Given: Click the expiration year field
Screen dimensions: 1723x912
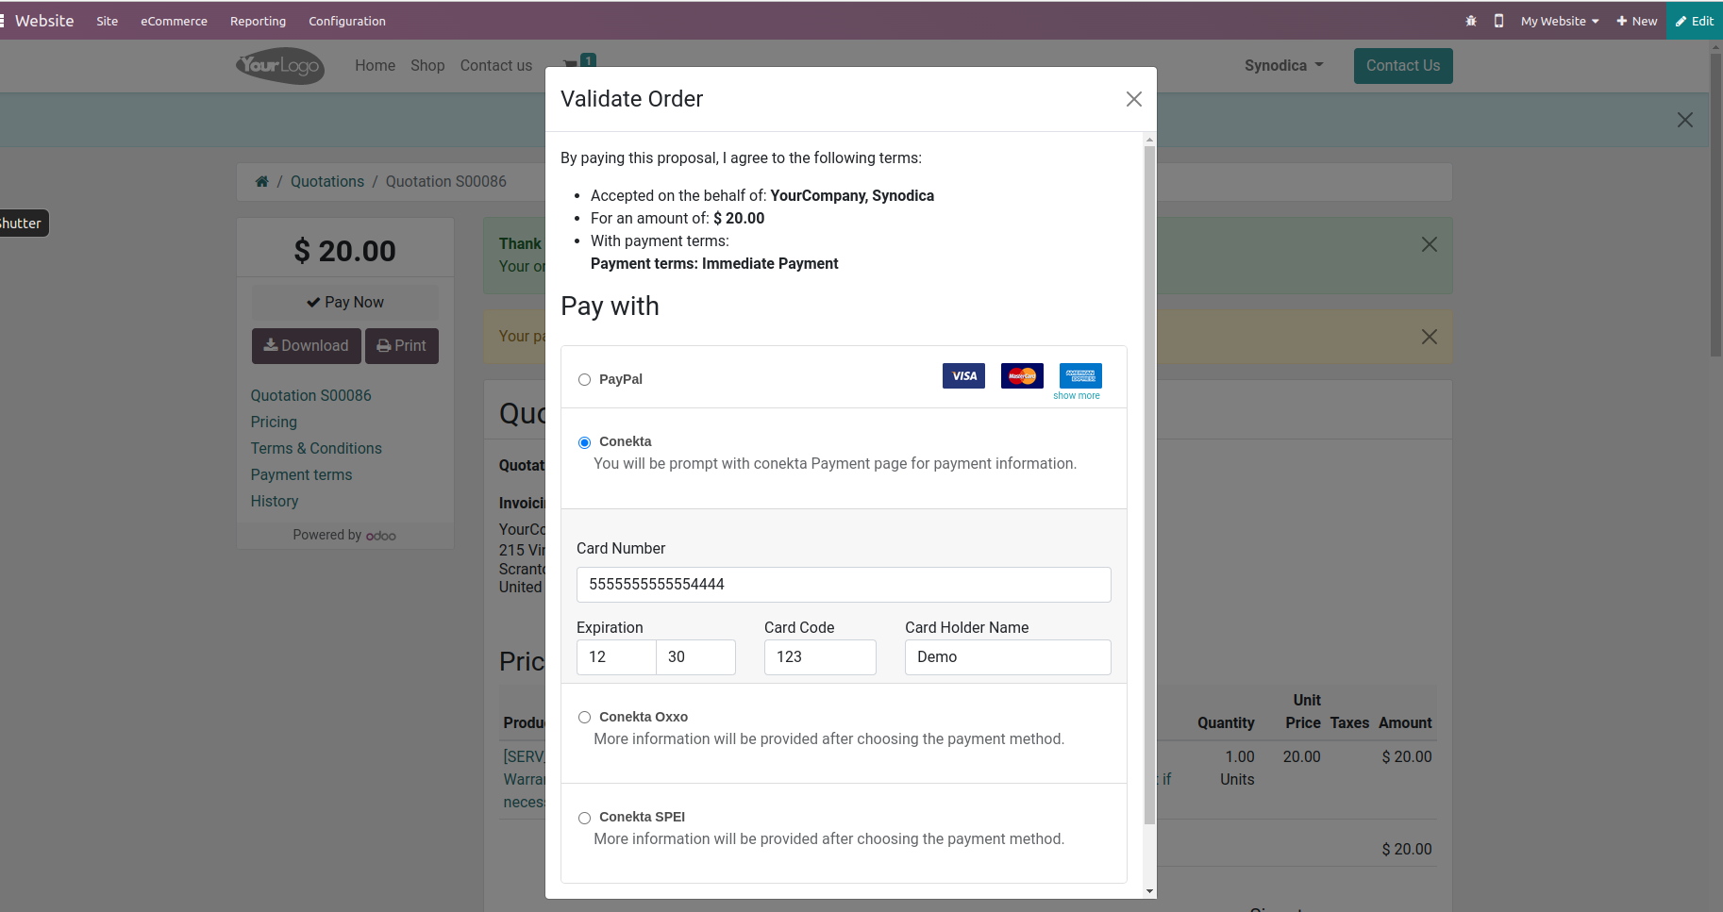Looking at the screenshot, I should (695, 657).
